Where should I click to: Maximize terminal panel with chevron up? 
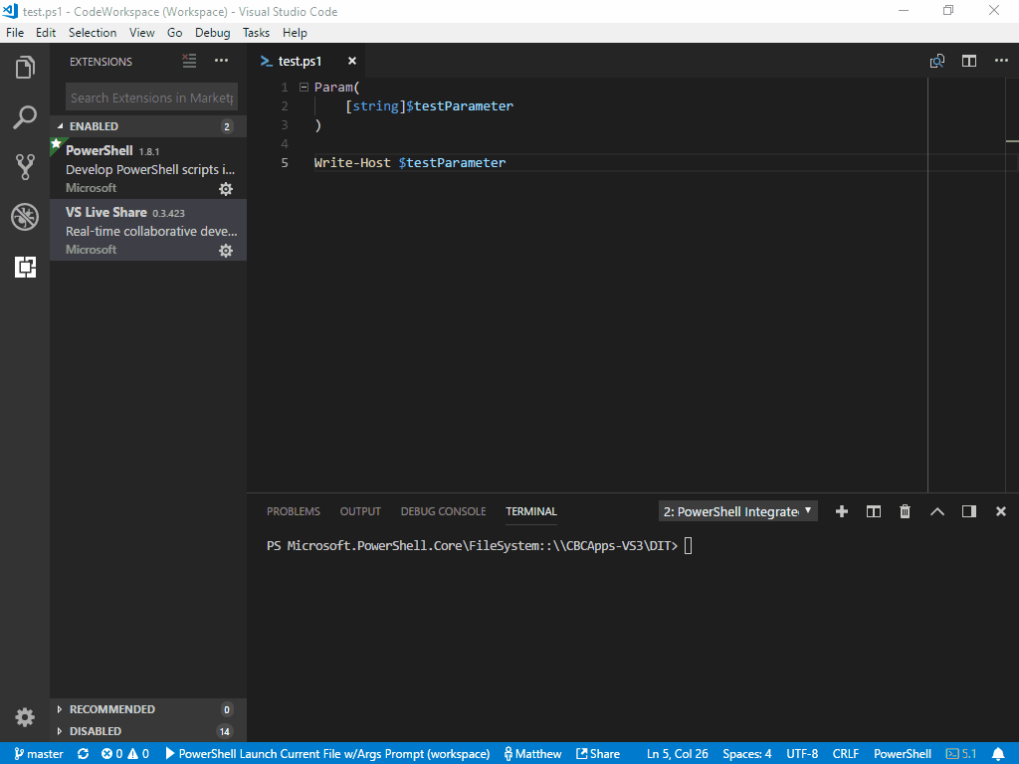click(x=937, y=512)
